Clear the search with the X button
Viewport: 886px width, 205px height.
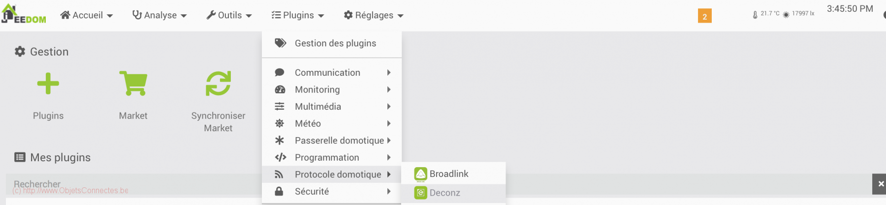pyautogui.click(x=880, y=184)
